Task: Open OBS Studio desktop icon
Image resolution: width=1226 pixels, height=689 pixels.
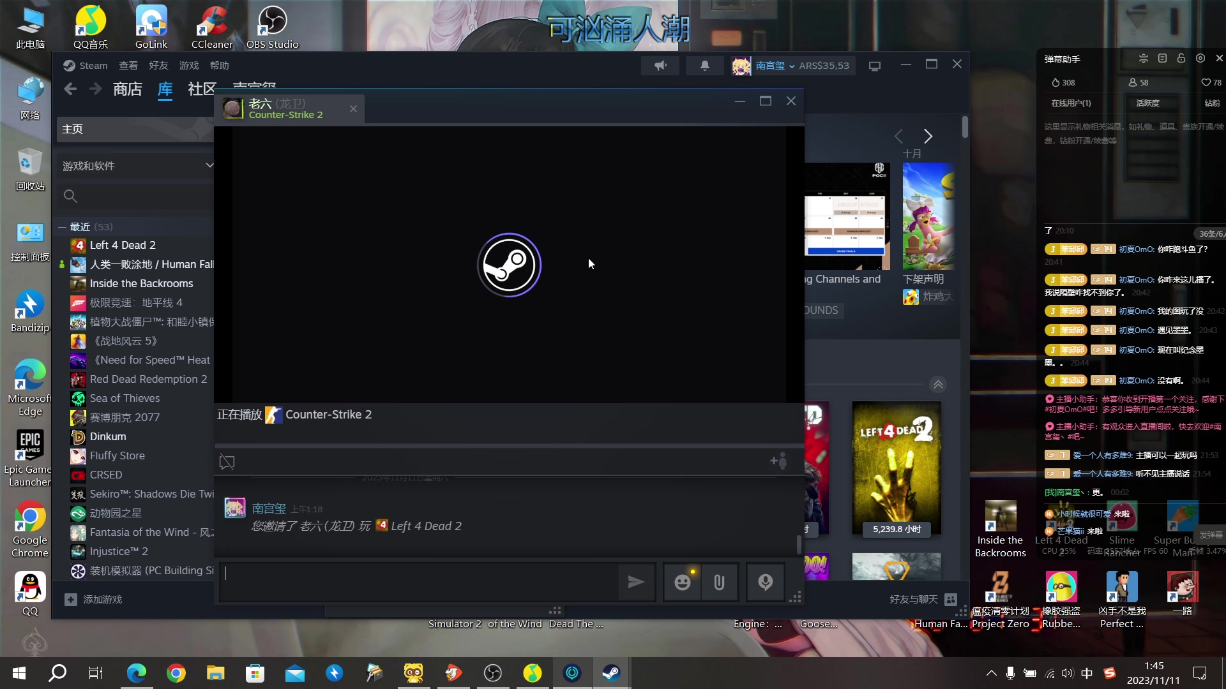Action: [x=273, y=27]
